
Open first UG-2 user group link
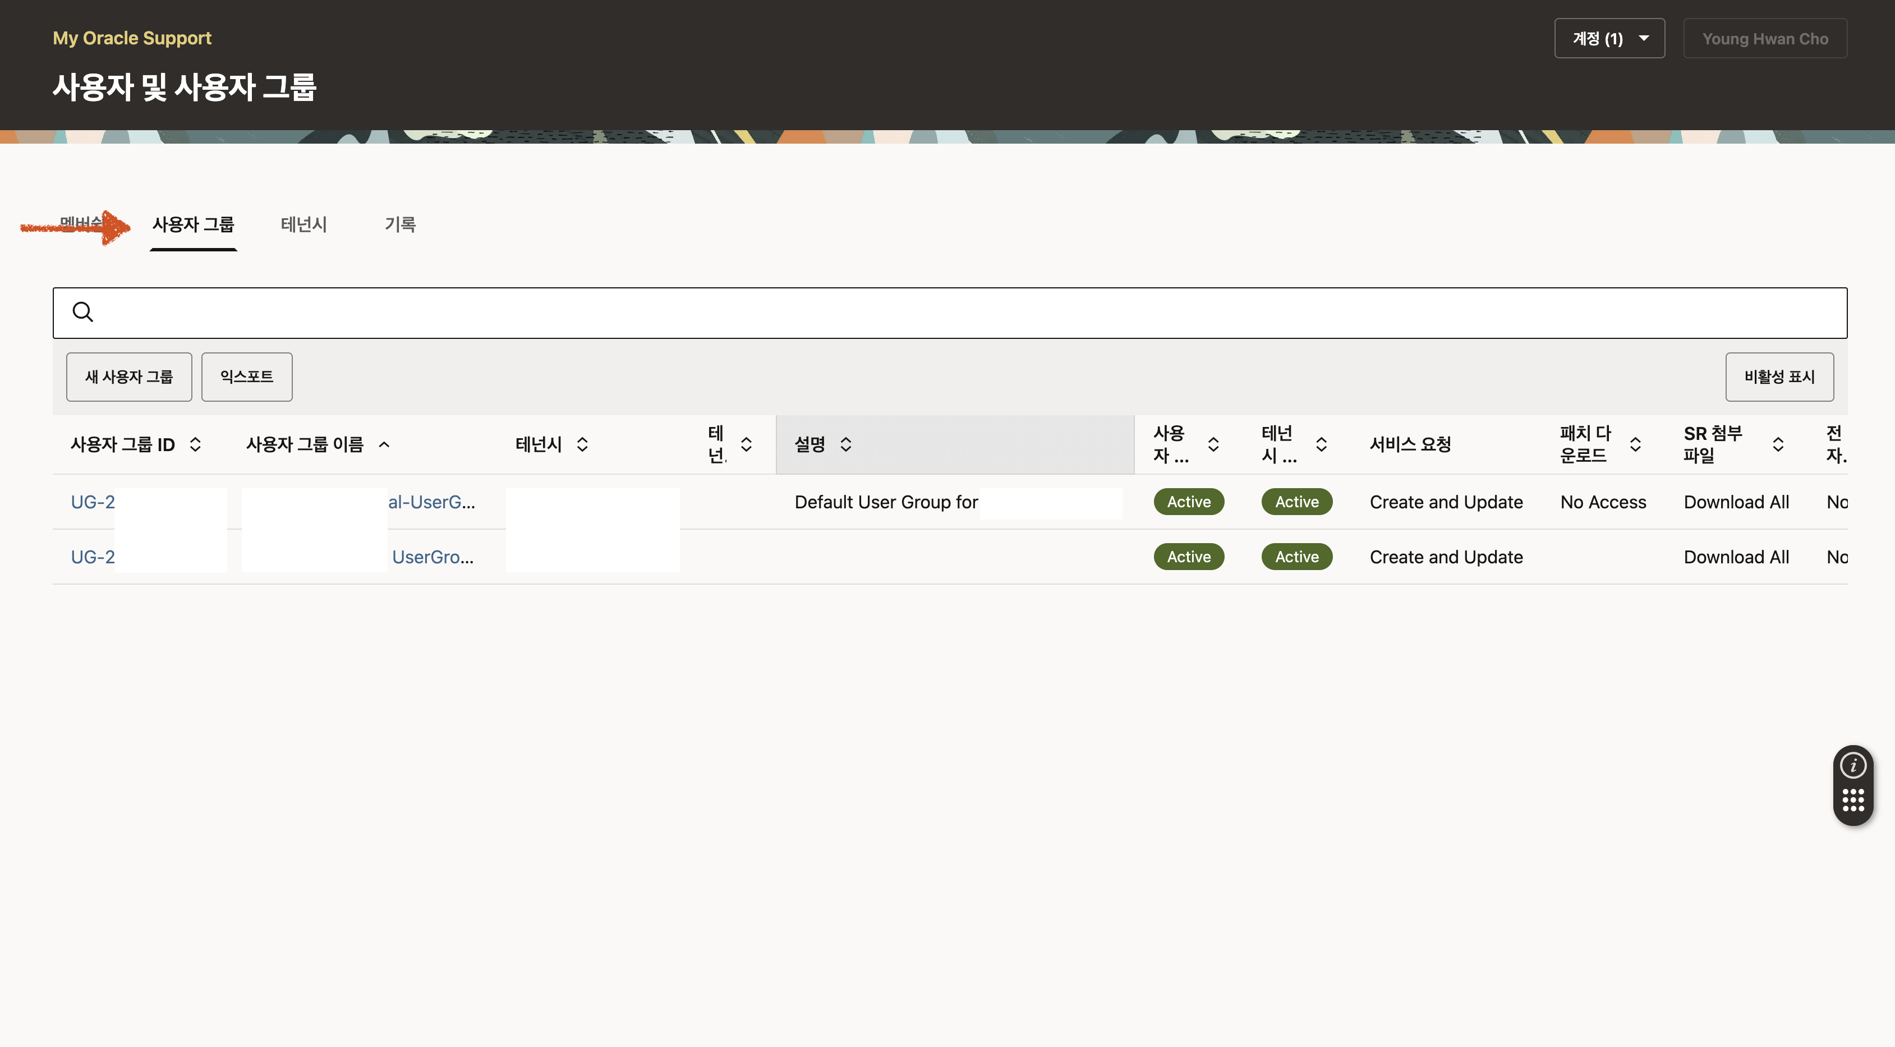tap(93, 502)
